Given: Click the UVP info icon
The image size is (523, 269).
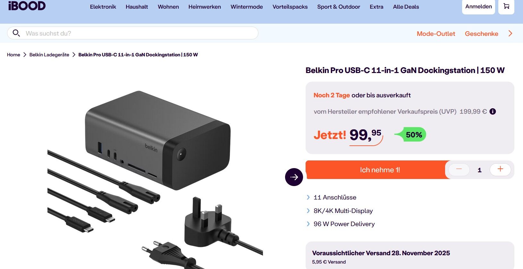Looking at the screenshot, I should click(493, 111).
